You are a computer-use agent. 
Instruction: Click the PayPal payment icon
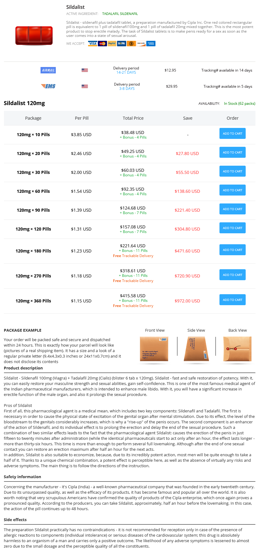point(112,44)
